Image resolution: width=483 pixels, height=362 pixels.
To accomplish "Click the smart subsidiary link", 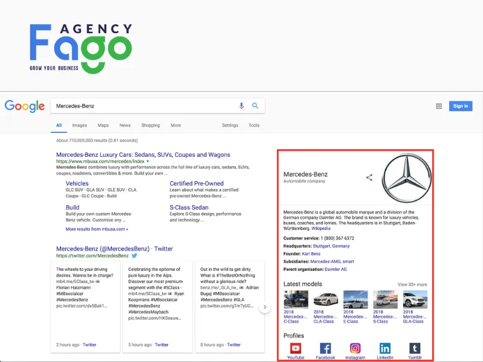I will pos(348,262).
